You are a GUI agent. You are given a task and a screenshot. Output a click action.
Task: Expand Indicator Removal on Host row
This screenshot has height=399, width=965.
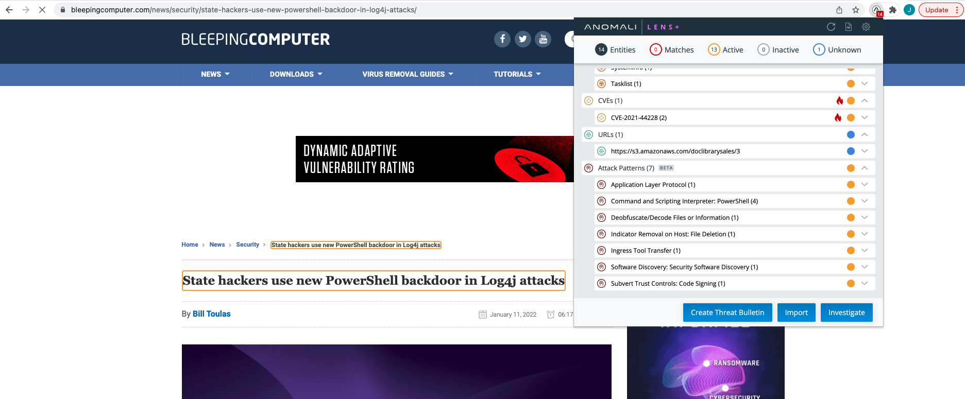click(865, 234)
